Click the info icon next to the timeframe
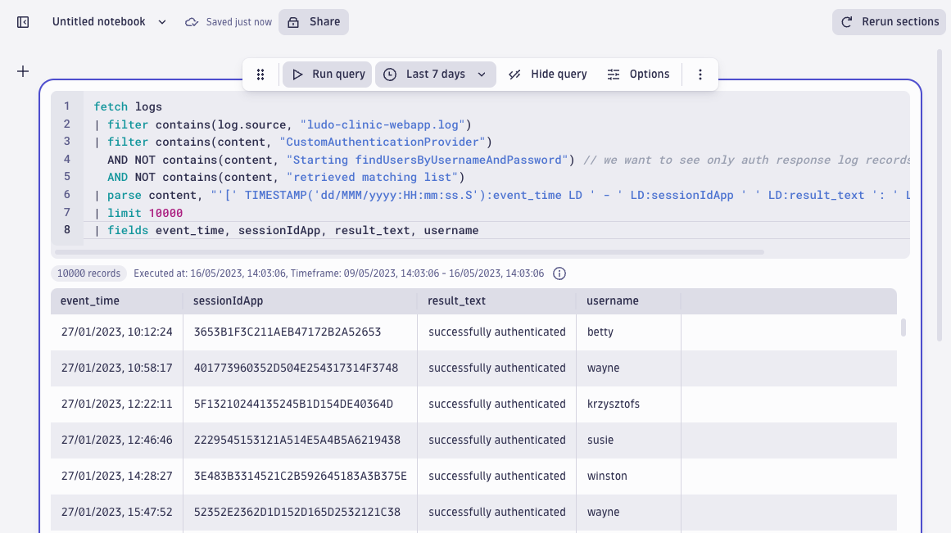The width and height of the screenshot is (951, 533). pos(559,273)
